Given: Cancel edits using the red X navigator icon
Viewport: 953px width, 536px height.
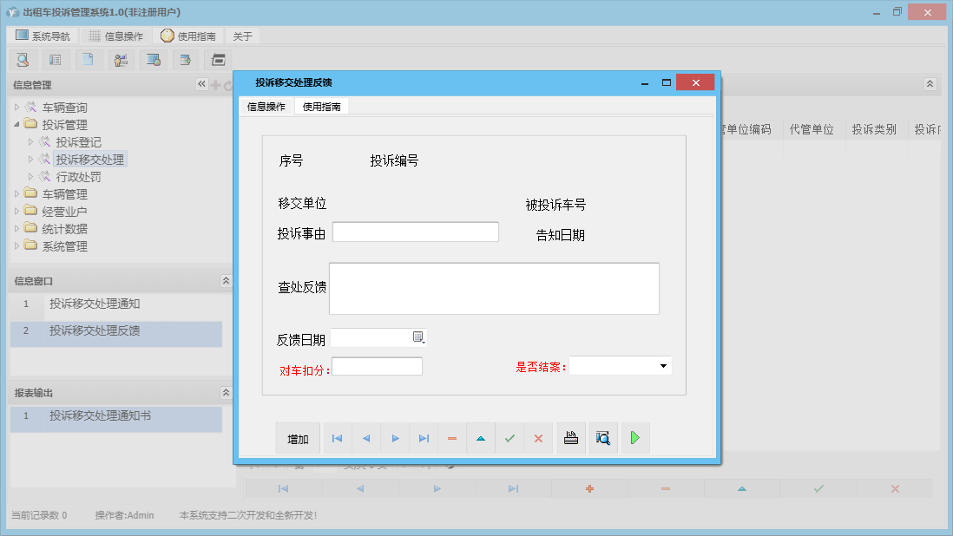Looking at the screenshot, I should (x=538, y=438).
